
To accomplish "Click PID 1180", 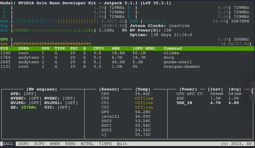I will (5, 53).
